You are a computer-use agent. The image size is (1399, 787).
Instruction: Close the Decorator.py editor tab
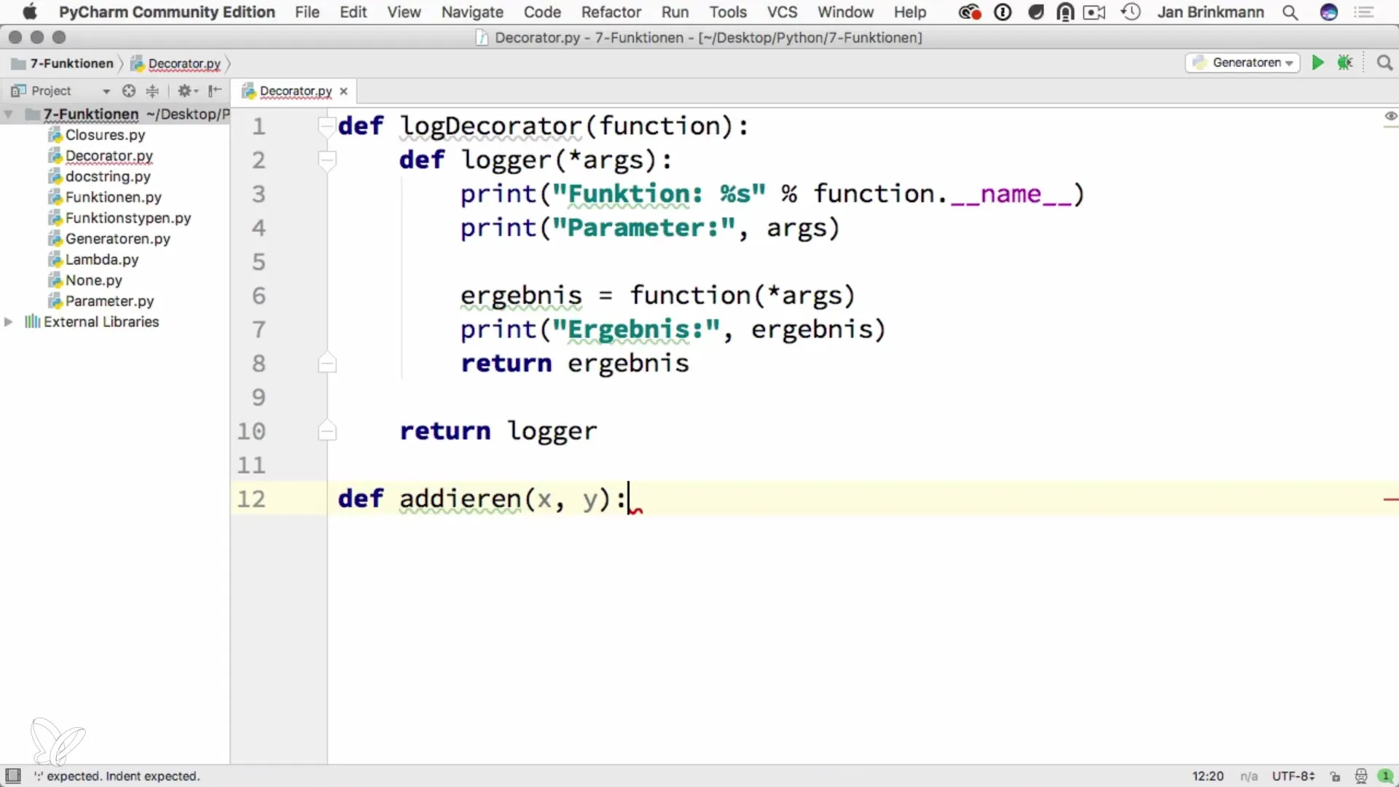344,91
